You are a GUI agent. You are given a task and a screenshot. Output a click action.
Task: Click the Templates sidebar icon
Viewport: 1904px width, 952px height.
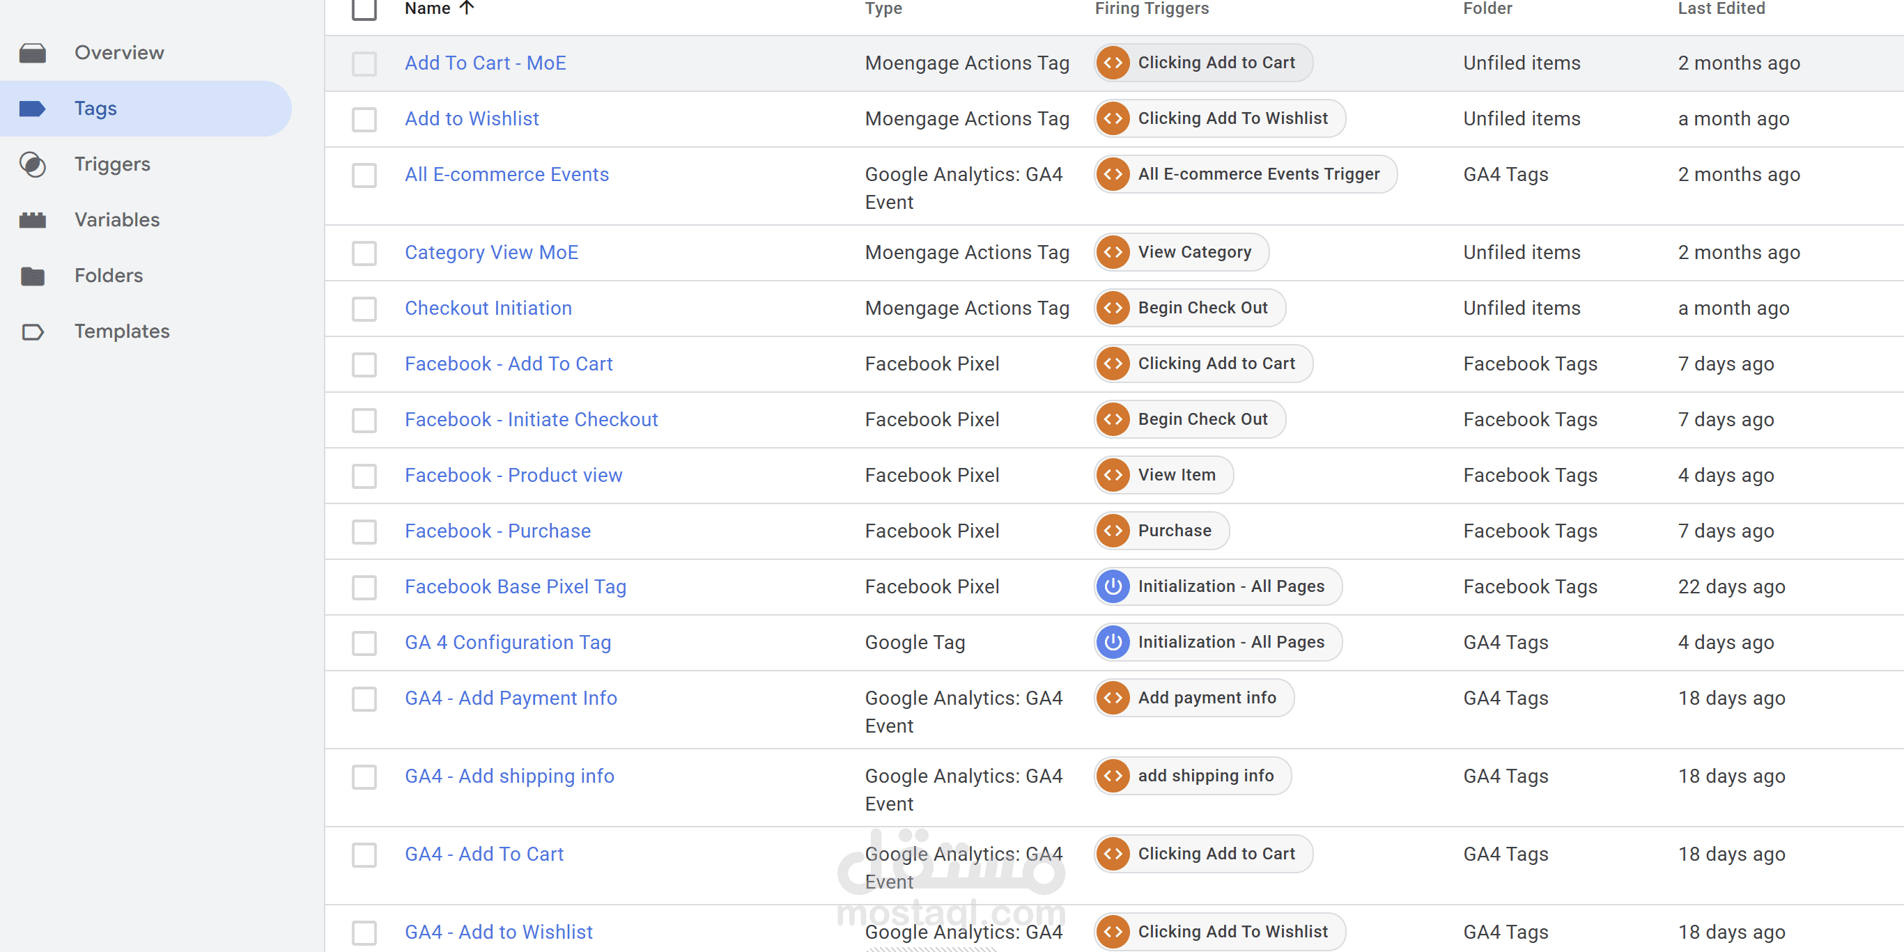(x=33, y=331)
